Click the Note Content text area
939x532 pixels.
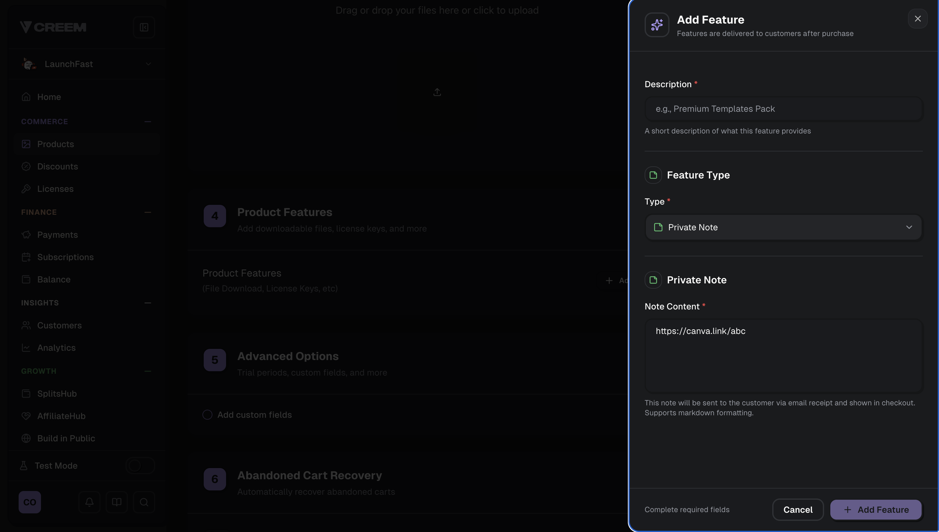pyautogui.click(x=783, y=356)
